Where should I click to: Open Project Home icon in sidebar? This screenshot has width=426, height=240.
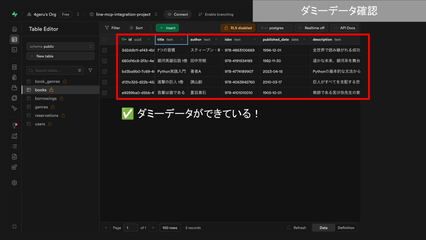(x=14, y=29)
